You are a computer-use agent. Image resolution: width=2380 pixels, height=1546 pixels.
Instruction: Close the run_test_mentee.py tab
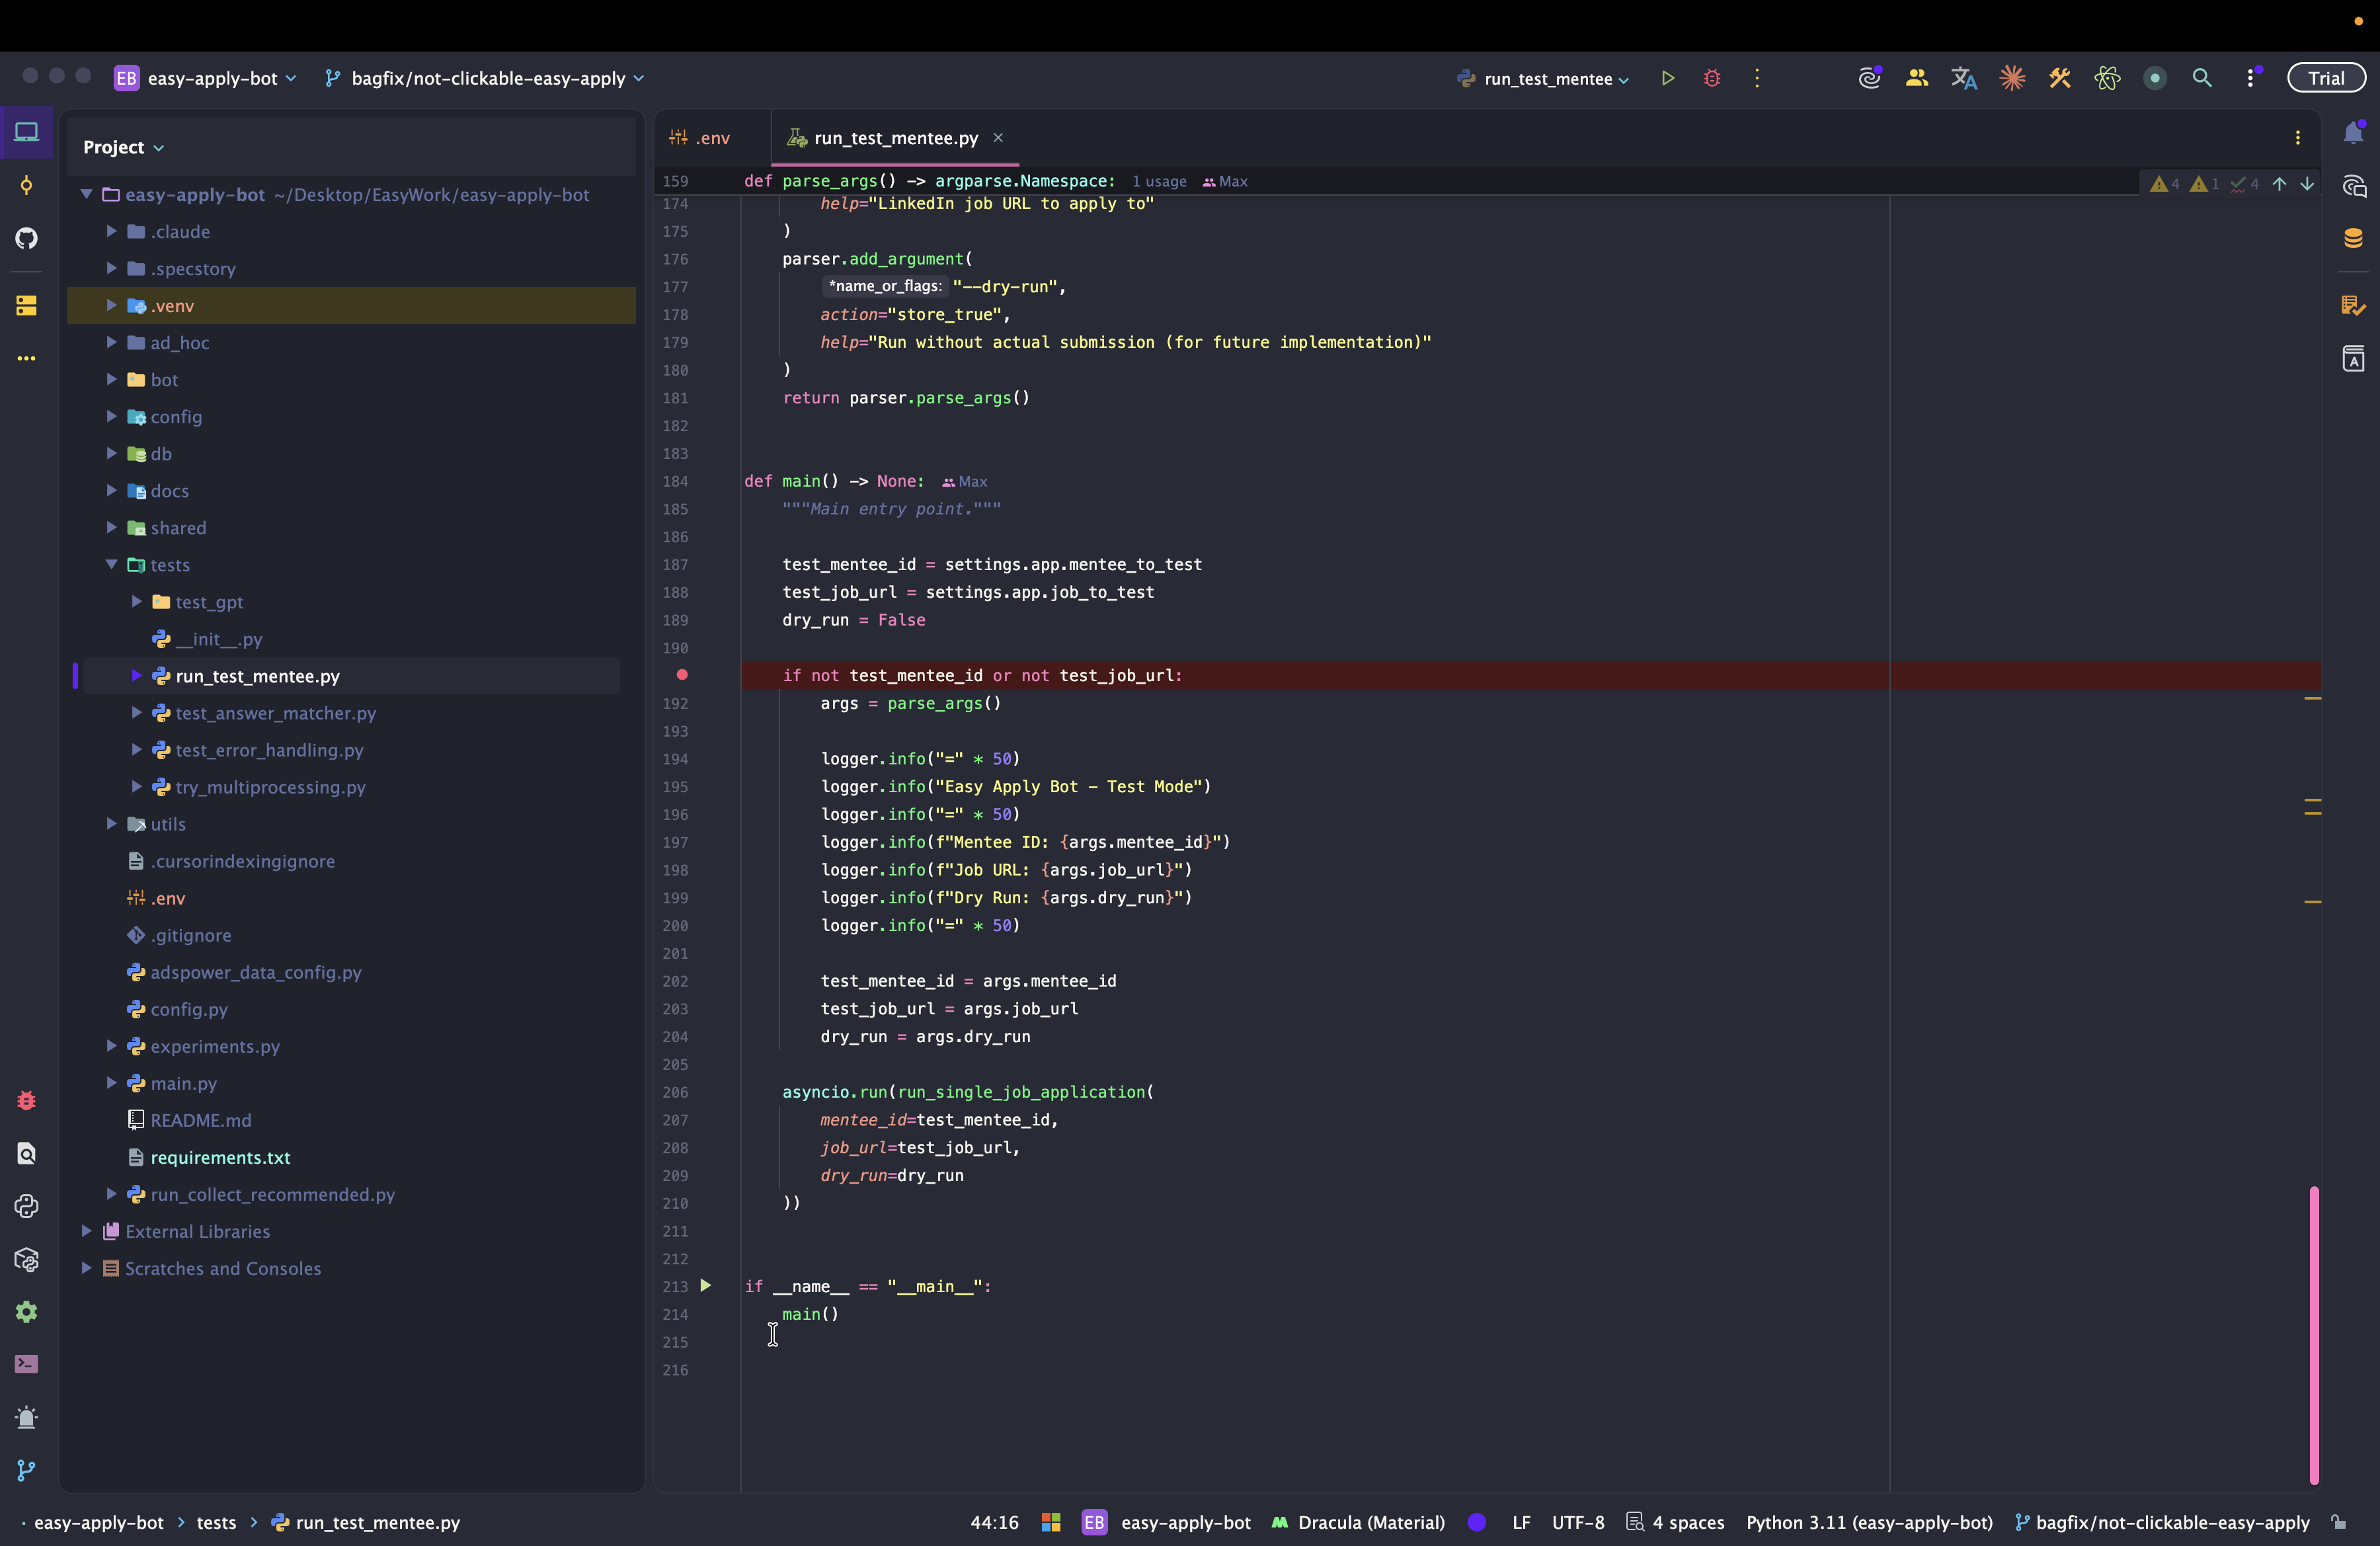click(998, 138)
